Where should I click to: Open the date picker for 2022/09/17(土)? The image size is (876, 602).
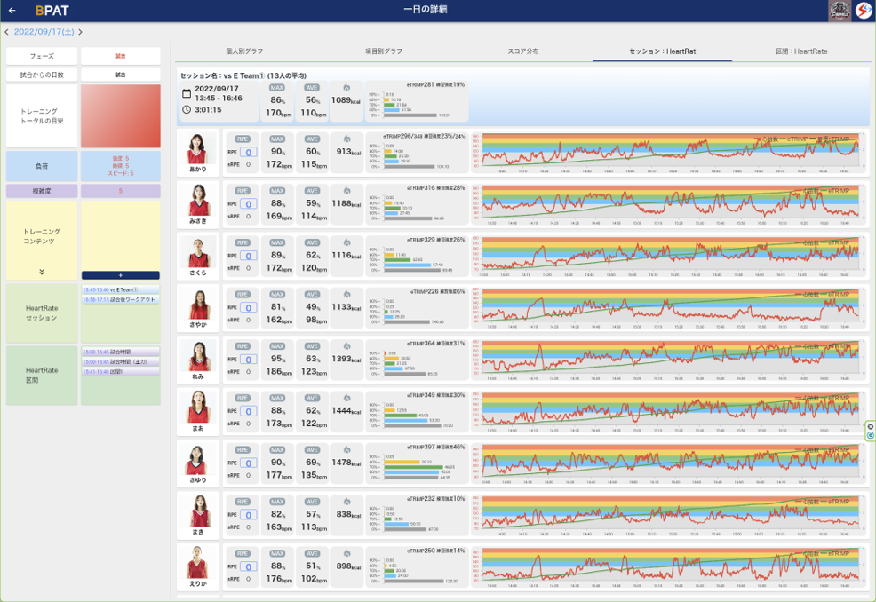click(44, 32)
